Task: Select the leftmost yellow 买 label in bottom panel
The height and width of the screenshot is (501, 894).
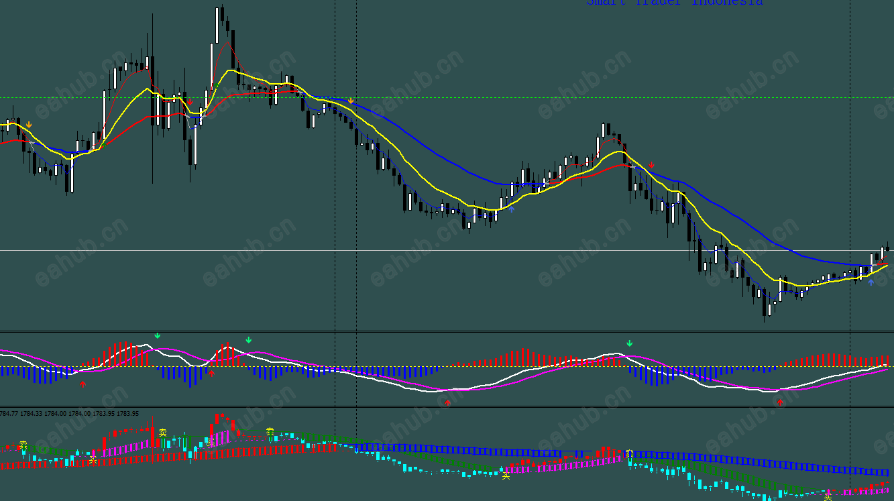Action: click(93, 460)
